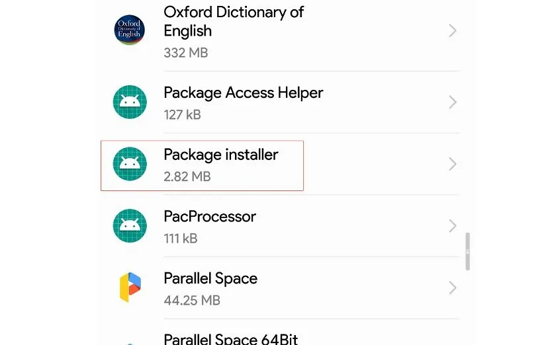Open the 44.25 MB Parallel Space entry's chevron
Viewport: 544px width, 345px height.
click(x=453, y=287)
